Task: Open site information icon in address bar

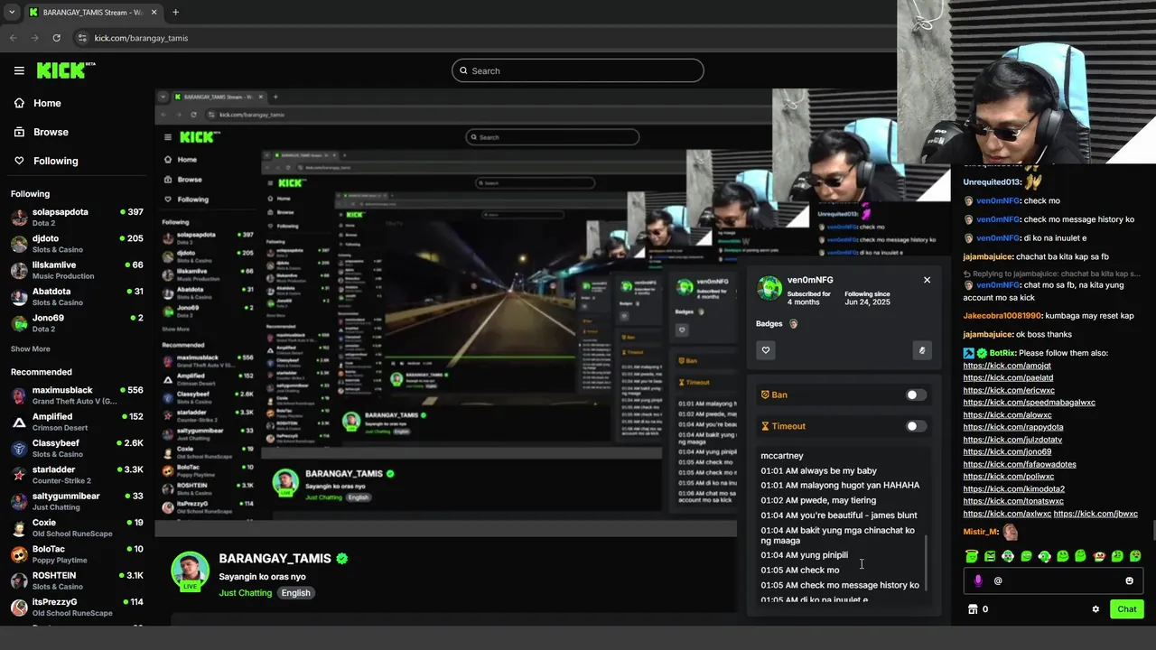Action: tap(82, 38)
